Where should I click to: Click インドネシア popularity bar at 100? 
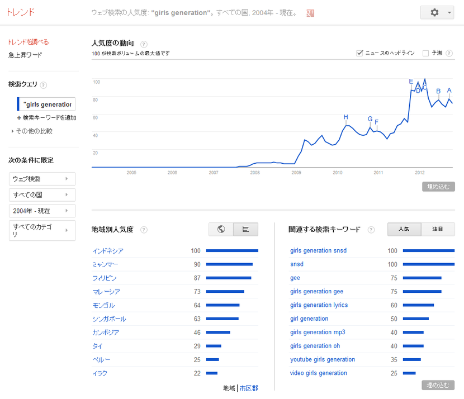click(x=232, y=250)
